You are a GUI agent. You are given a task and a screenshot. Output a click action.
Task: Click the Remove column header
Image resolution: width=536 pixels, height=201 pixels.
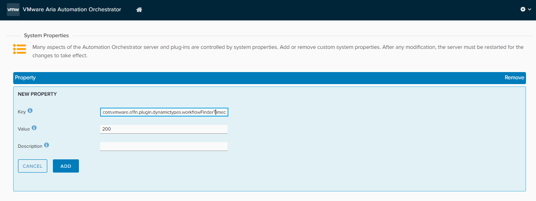(x=514, y=78)
